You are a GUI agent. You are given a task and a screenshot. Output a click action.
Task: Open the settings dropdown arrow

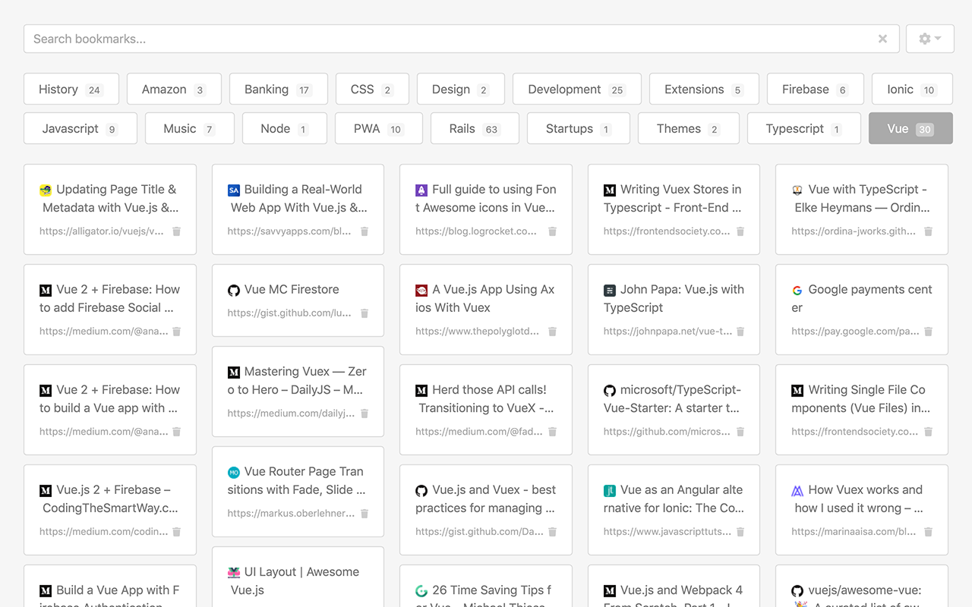938,38
